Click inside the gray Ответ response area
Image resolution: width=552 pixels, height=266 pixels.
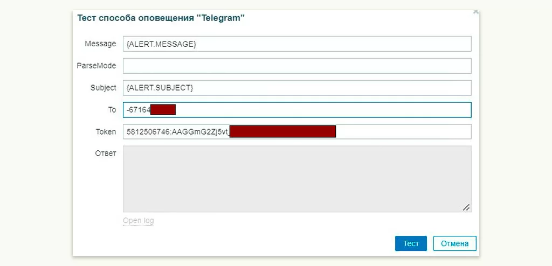[x=297, y=179]
